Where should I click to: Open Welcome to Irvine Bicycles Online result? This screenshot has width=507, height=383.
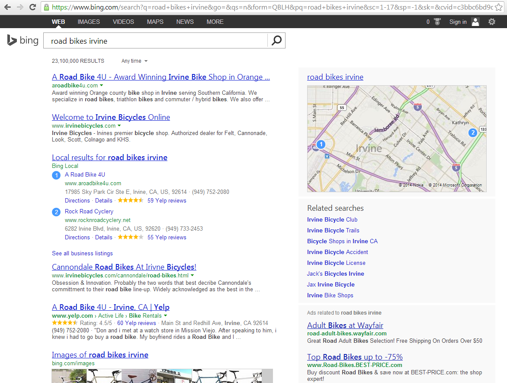coord(111,117)
